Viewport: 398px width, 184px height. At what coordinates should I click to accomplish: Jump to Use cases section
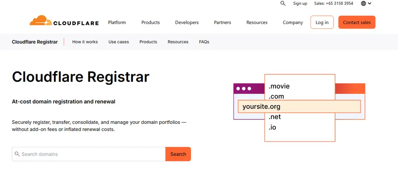coord(119,42)
